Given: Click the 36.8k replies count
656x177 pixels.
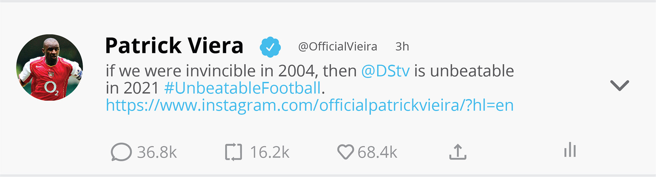Looking at the screenshot, I should [157, 152].
